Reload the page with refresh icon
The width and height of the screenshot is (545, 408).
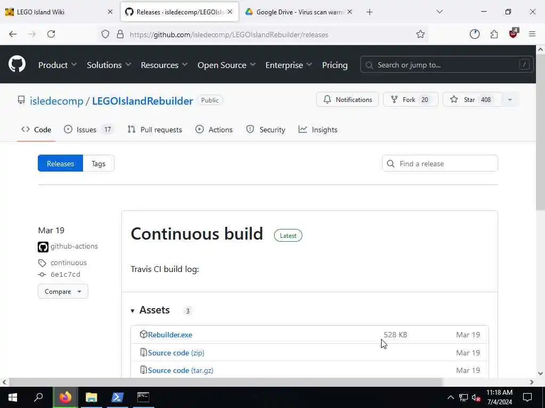pos(51,34)
